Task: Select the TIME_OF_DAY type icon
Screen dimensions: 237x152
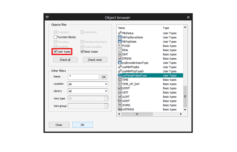Action: (x=120, y=84)
